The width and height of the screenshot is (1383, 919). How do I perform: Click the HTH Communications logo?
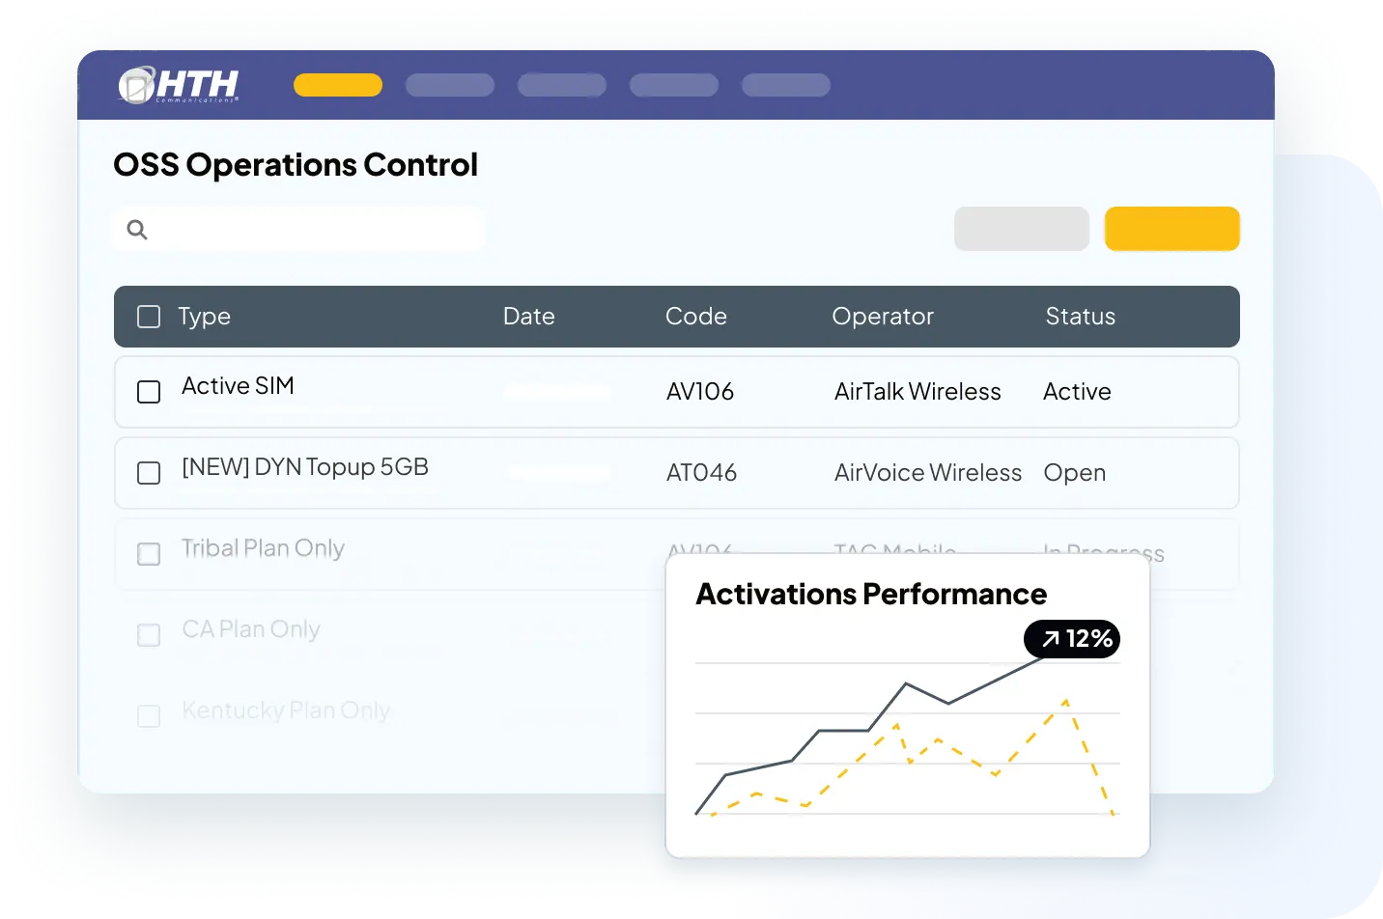pos(179,85)
